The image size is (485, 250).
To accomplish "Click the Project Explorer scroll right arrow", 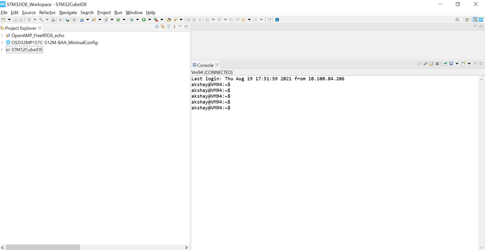I will [186, 247].
